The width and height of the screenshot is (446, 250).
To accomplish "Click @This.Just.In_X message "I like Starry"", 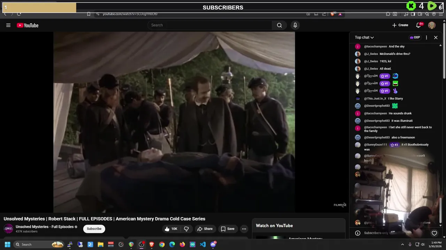I will point(395,99).
